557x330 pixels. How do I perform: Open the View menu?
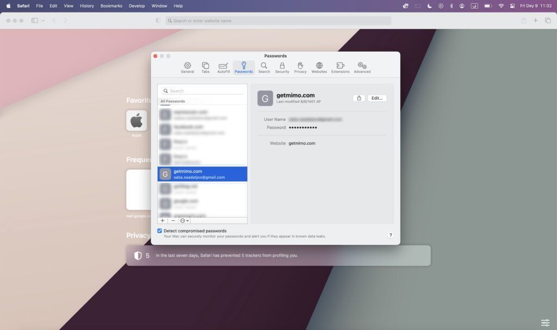point(69,5)
